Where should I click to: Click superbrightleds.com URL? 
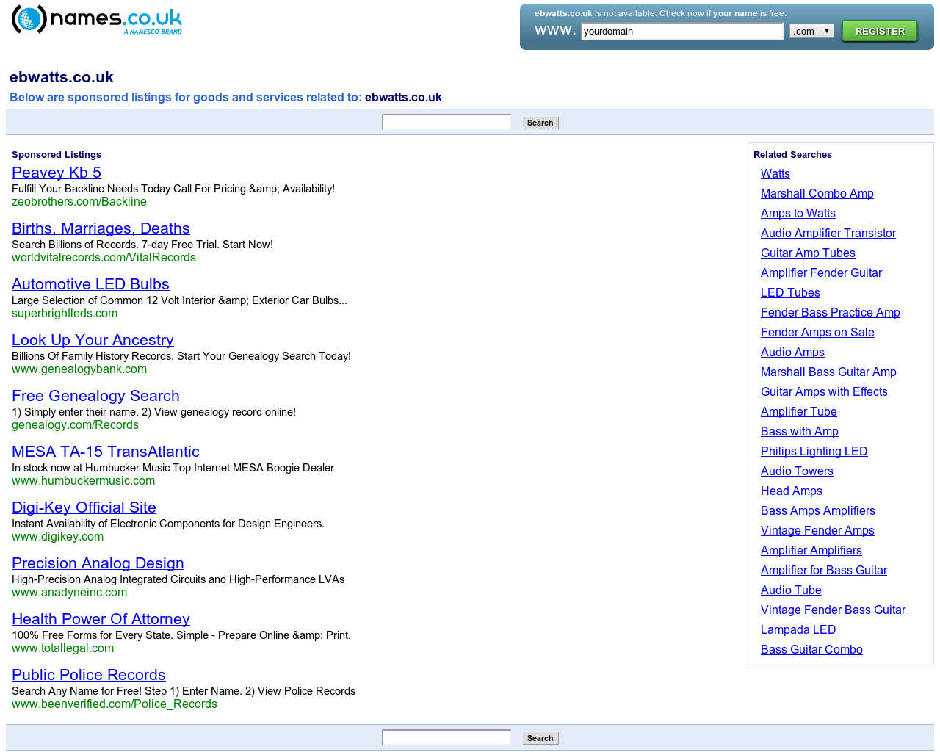tap(65, 314)
